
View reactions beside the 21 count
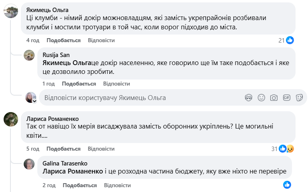click(x=290, y=40)
